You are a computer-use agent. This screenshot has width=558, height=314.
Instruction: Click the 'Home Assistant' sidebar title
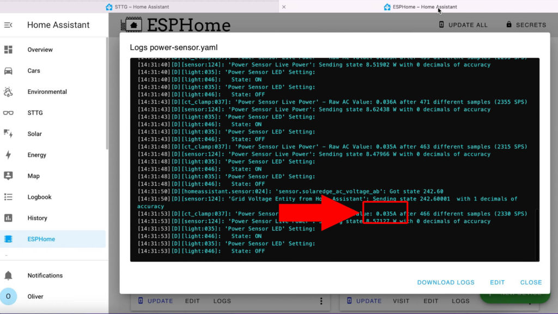pyautogui.click(x=58, y=25)
